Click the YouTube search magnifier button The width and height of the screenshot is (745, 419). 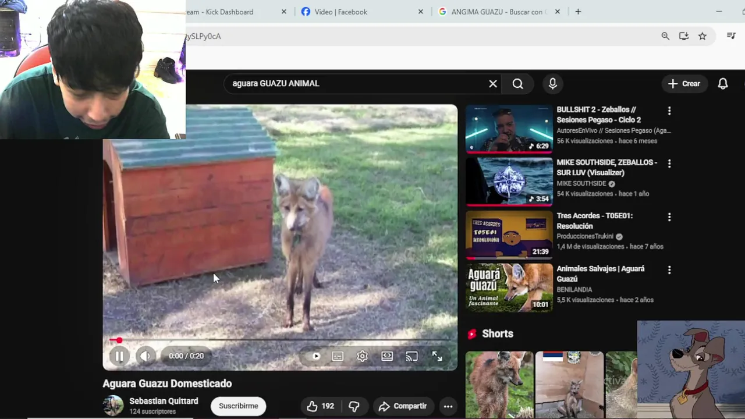pos(517,84)
